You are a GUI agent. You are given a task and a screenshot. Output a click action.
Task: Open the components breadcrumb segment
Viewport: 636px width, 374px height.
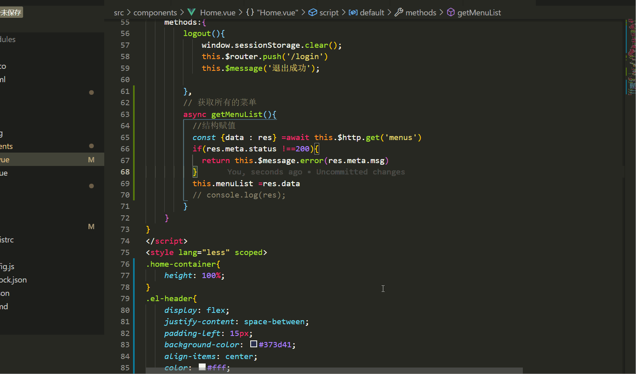pos(155,13)
